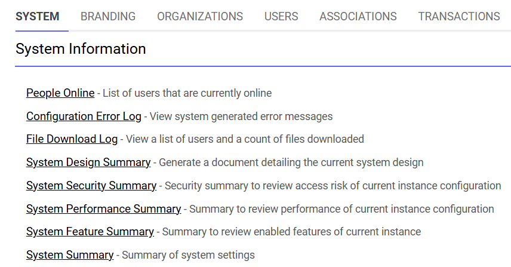This screenshot has width=511, height=267.
Task: Select the USERS tab
Action: 281,16
